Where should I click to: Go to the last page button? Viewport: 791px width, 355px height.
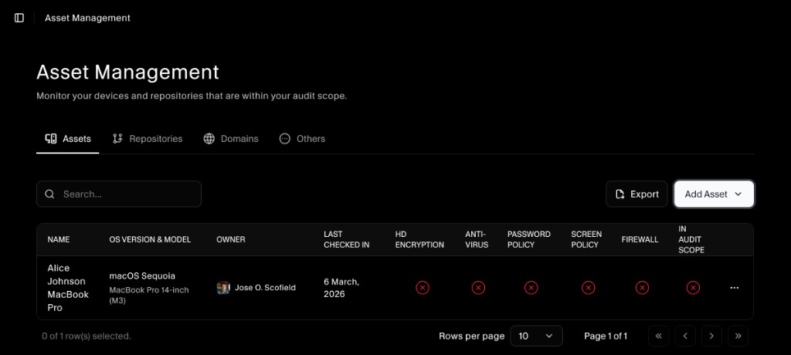coord(738,336)
